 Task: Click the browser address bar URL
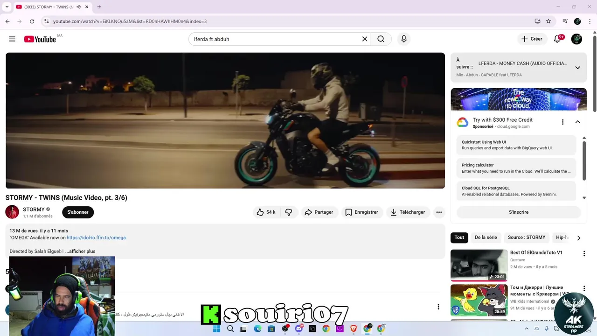tap(130, 21)
